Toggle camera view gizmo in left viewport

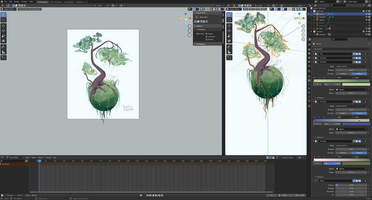(x=190, y=35)
